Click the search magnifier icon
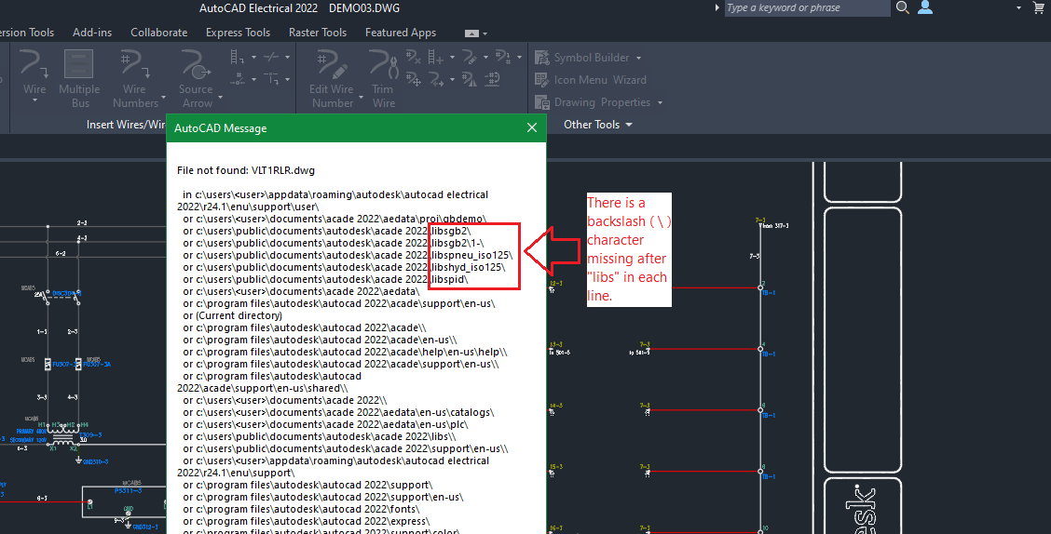 [903, 7]
